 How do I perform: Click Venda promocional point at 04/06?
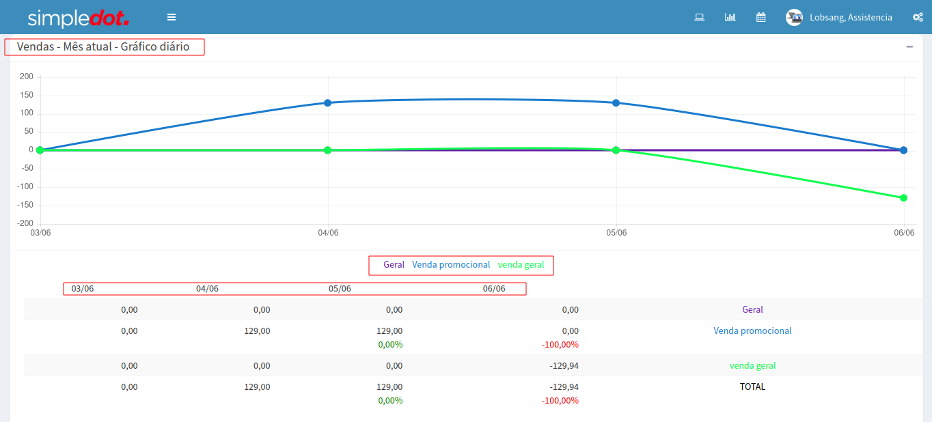[x=328, y=102]
